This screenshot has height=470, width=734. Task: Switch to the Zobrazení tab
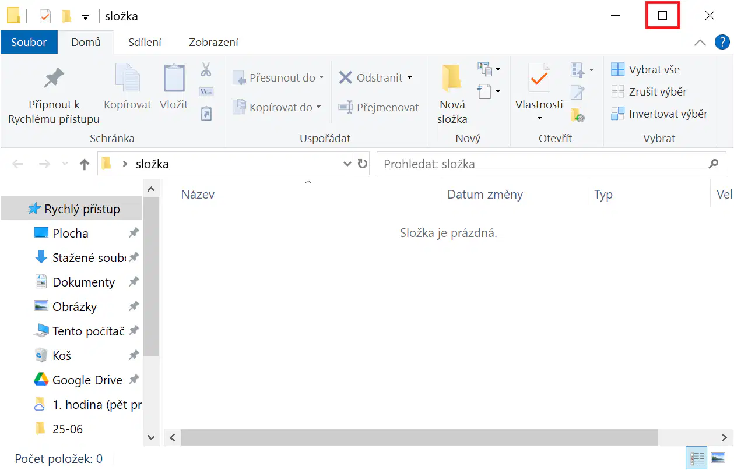coord(213,43)
